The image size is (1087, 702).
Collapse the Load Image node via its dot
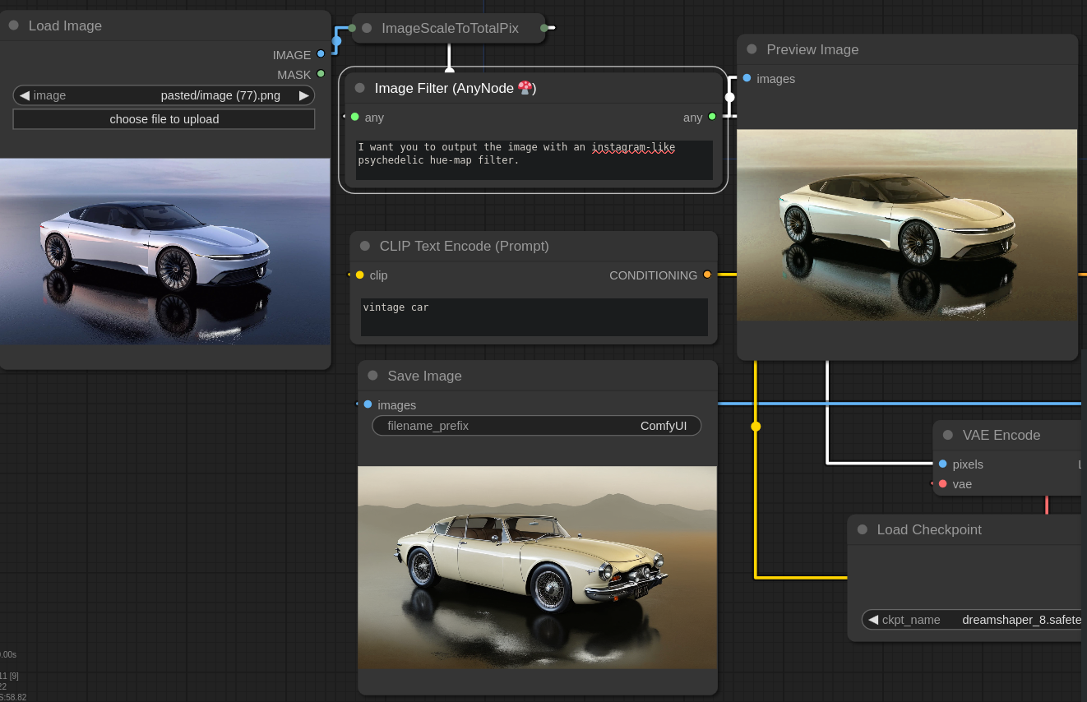[14, 25]
